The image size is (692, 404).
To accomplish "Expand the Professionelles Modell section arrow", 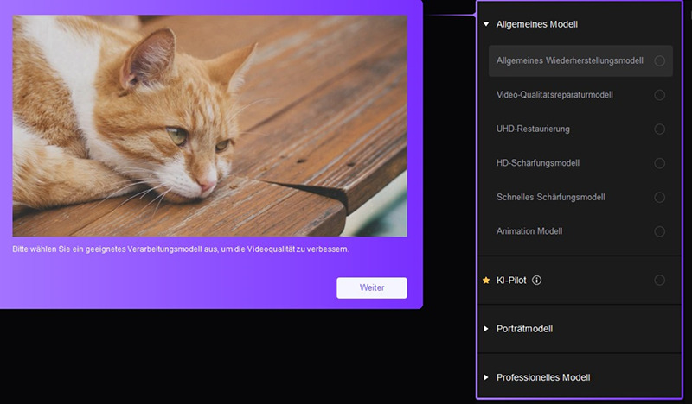I will [x=487, y=377].
